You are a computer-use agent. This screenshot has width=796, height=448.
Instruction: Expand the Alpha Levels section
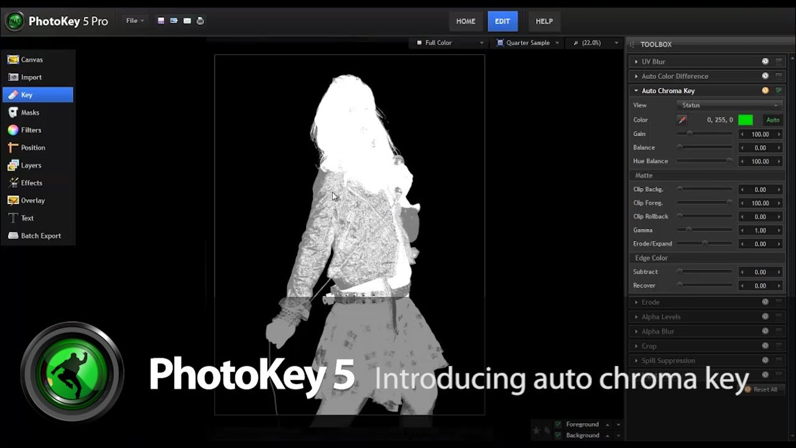[636, 317]
